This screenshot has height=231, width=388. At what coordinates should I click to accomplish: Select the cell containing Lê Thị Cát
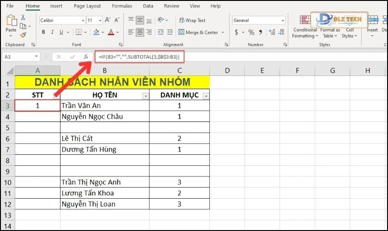(105, 138)
